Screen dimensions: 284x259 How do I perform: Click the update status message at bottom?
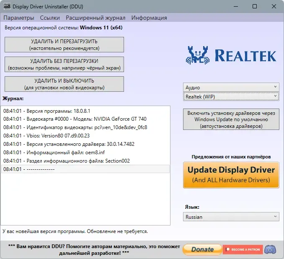tap(75, 231)
